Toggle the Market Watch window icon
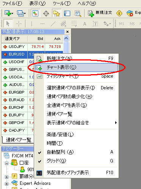 click(x=35, y=13)
